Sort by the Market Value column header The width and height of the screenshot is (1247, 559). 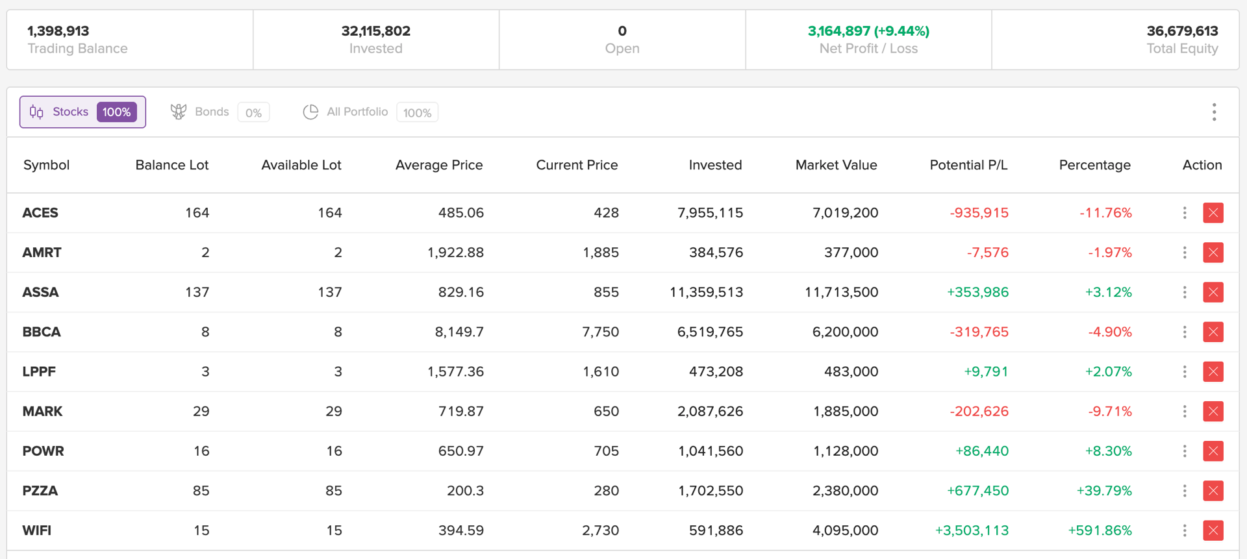tap(837, 165)
